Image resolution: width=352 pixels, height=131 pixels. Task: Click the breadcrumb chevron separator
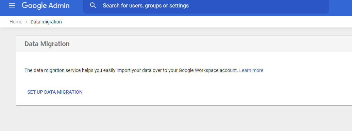click(x=27, y=22)
